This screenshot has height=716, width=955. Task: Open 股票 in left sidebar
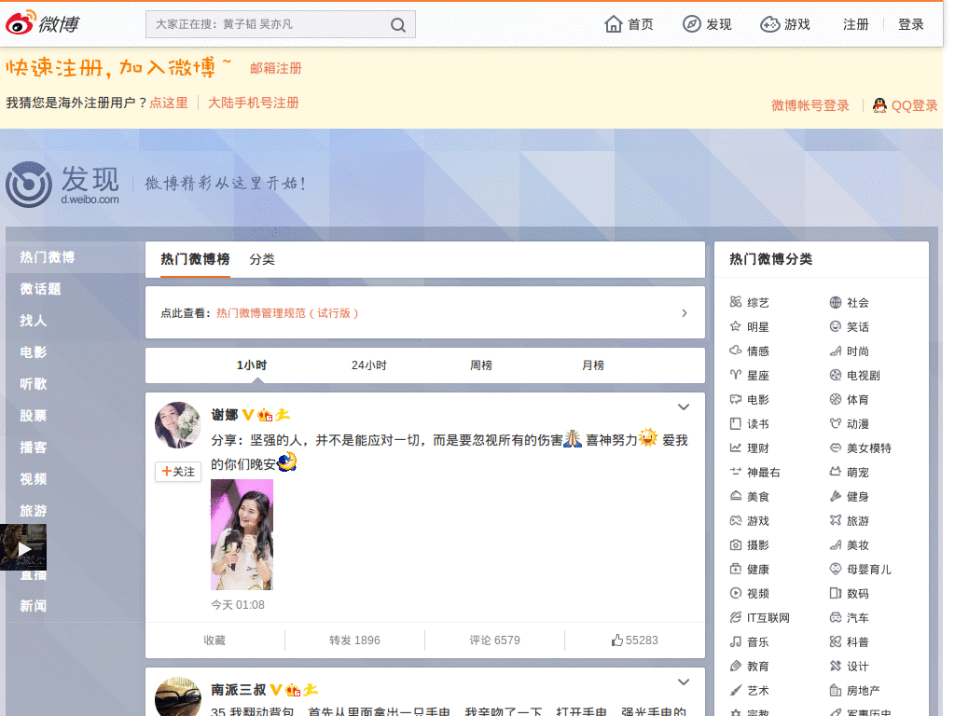pos(33,416)
